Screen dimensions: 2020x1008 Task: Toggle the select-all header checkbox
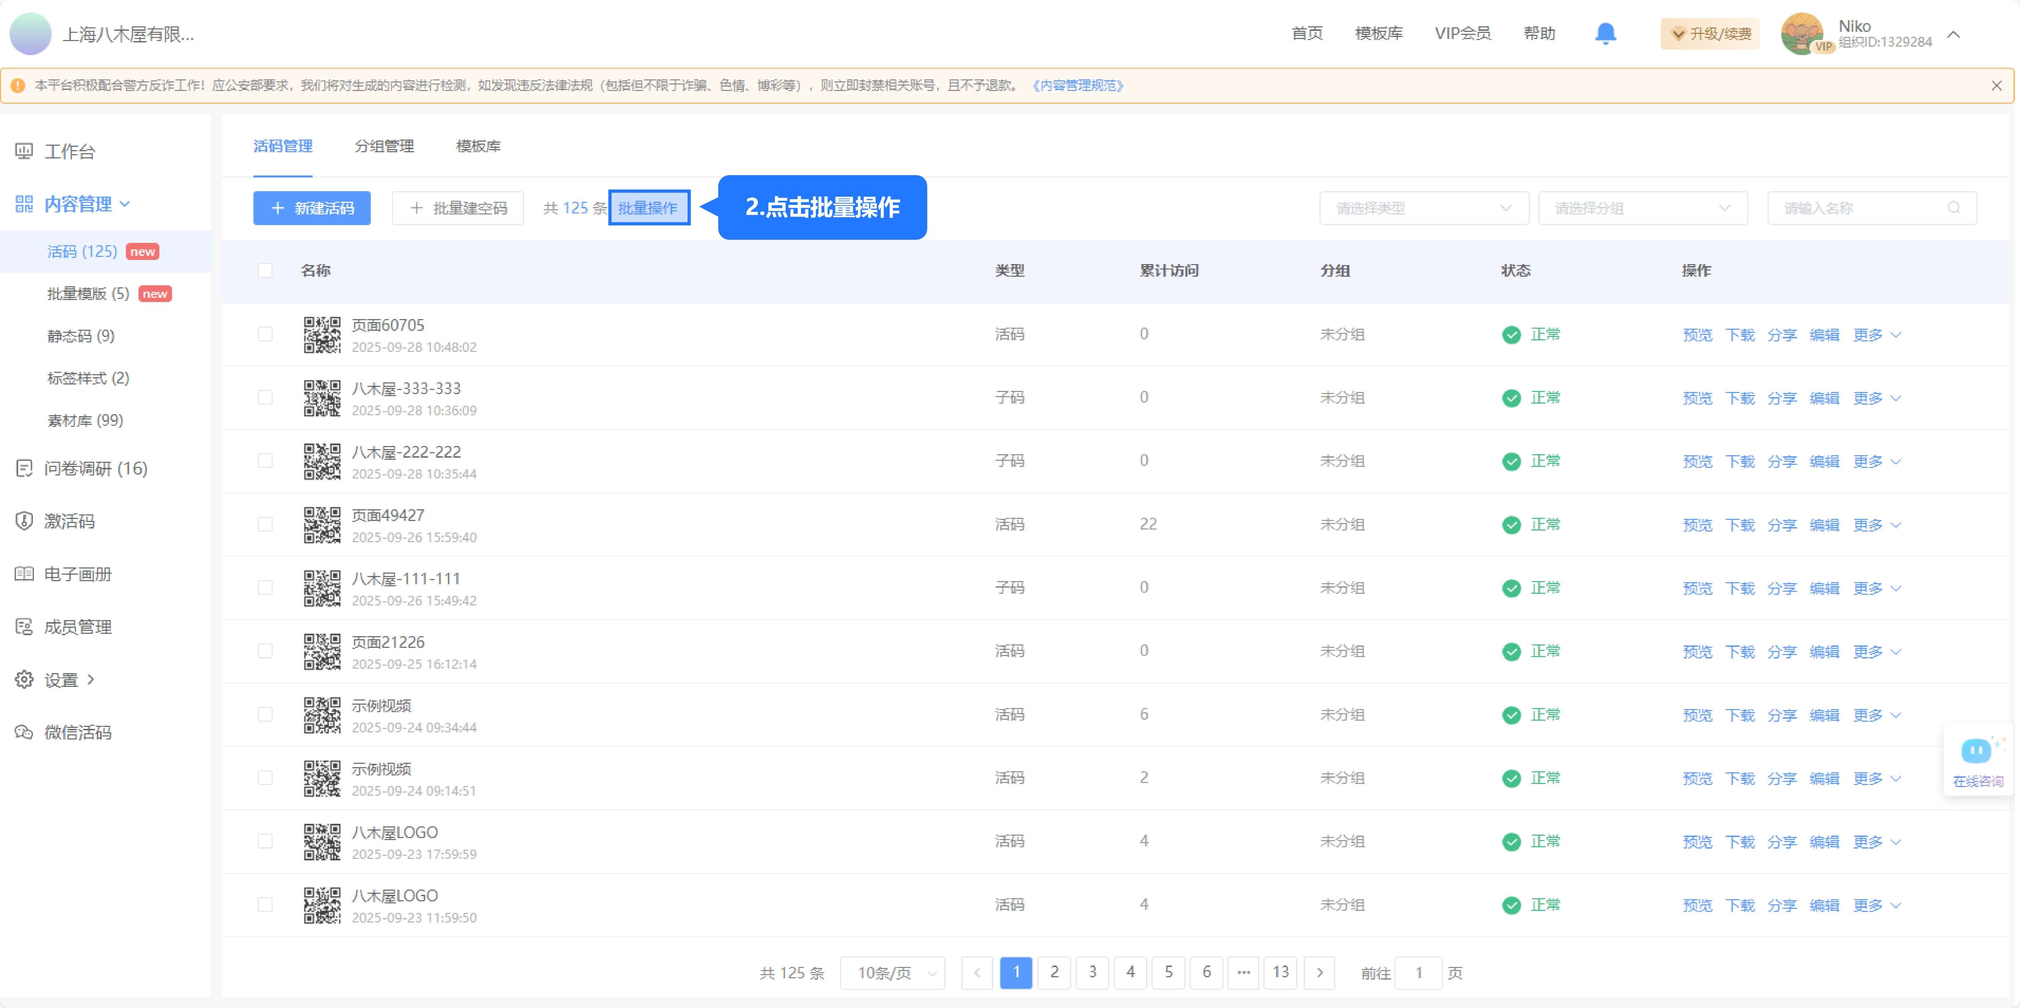click(x=265, y=271)
